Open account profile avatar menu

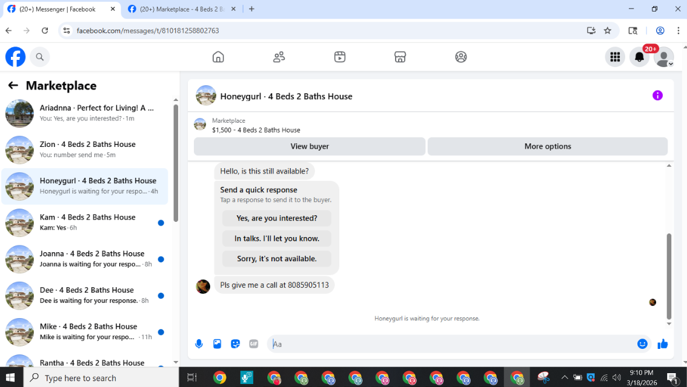tap(663, 57)
